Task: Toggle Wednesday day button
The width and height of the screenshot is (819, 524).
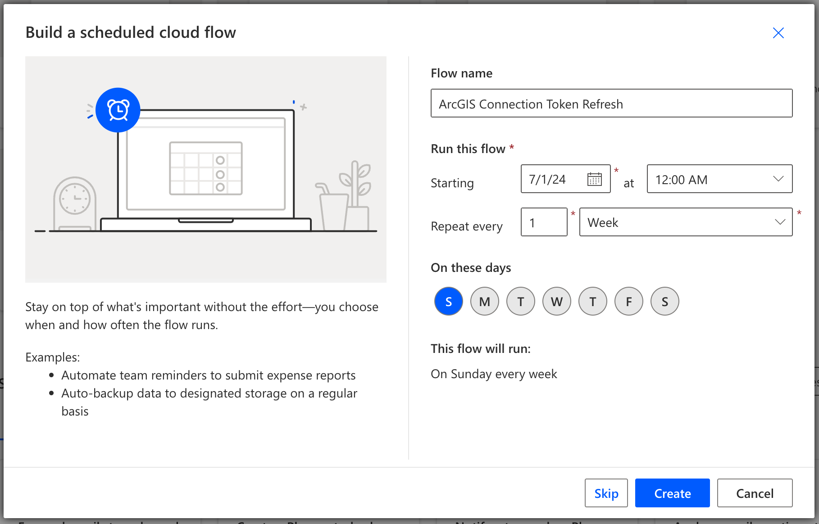Action: pos(556,301)
